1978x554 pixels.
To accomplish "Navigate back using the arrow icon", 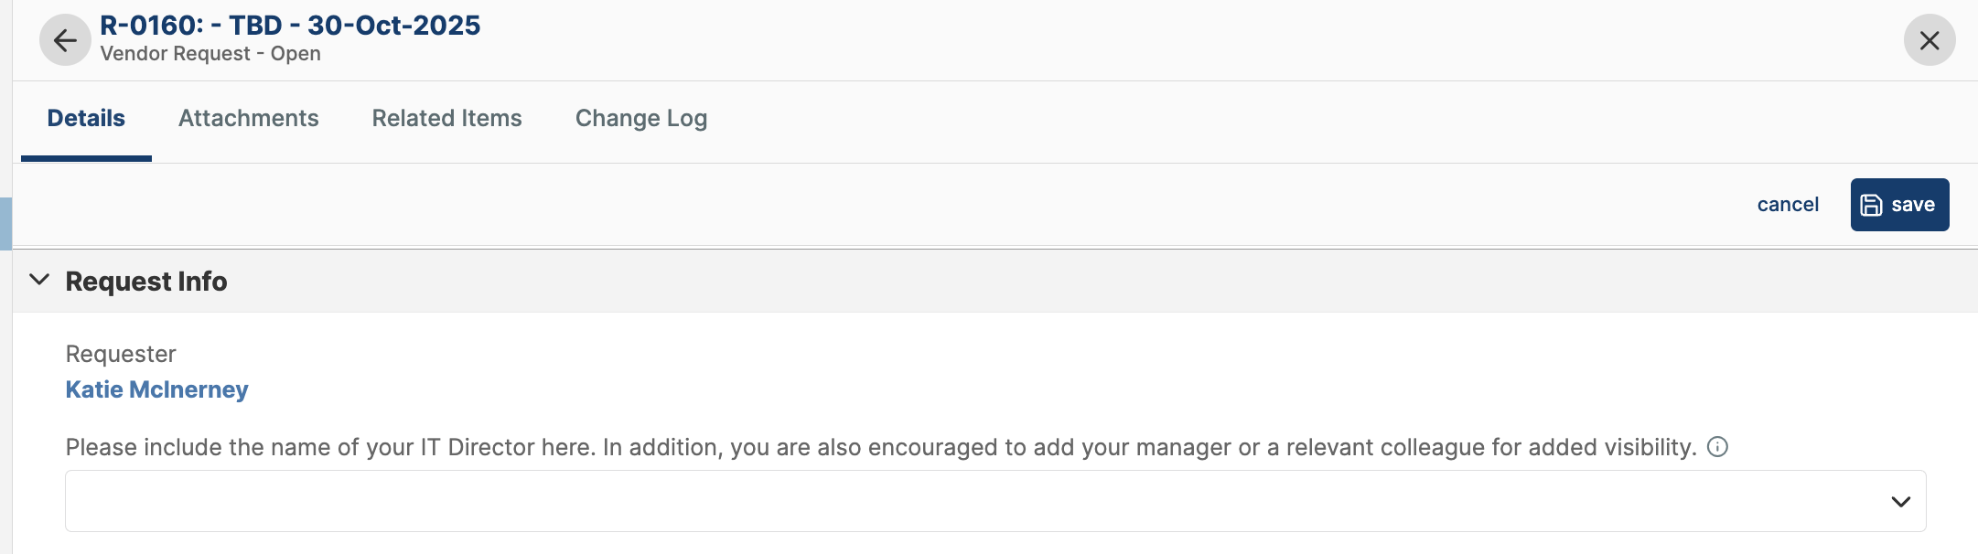I will tap(64, 40).
